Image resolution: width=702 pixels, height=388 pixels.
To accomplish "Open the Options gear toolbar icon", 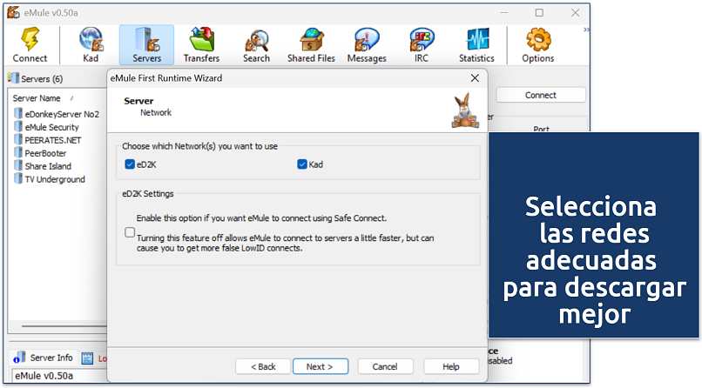I will point(538,39).
